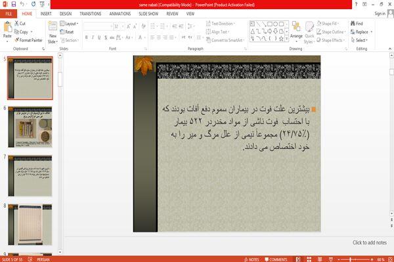
Task: Open PowerPoint Help question mark
Action: (356, 4)
